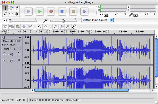158x104 pixels.
Task: Skip to end of track
Action: (x=84, y=11)
